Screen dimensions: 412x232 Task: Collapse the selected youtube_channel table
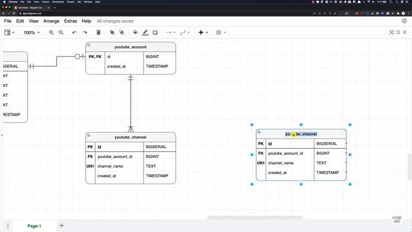(x=259, y=131)
